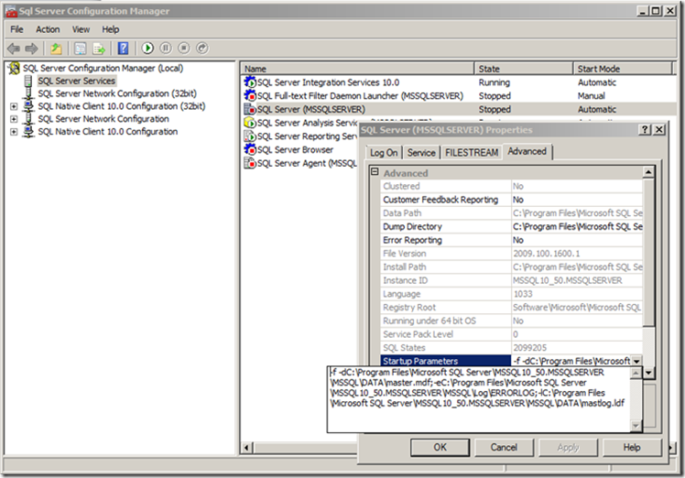The image size is (685, 478).
Task: Click the Restart Service toolbar icon
Action: pyautogui.click(x=201, y=48)
